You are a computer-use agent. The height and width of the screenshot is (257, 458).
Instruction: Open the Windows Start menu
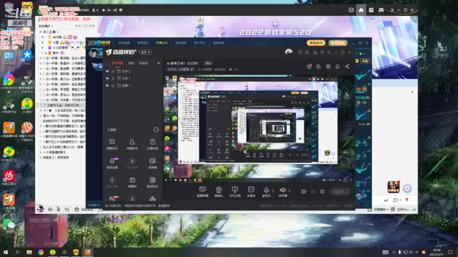tap(5, 252)
